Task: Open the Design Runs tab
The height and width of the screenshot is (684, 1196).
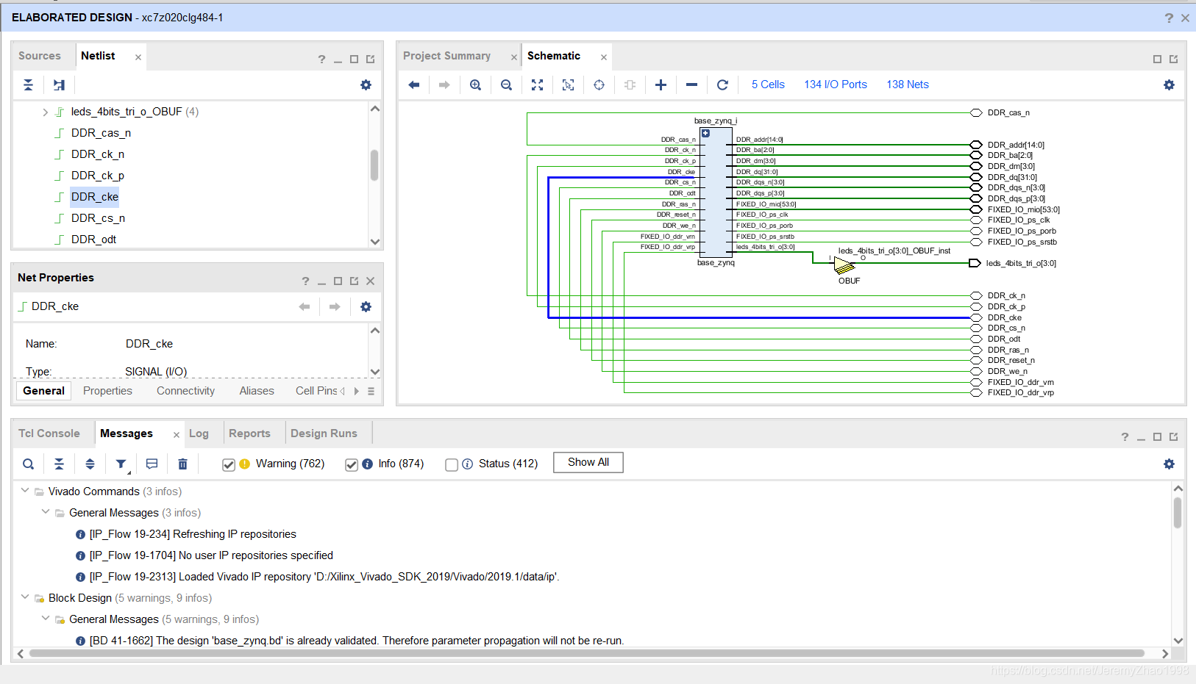Action: pyautogui.click(x=324, y=433)
